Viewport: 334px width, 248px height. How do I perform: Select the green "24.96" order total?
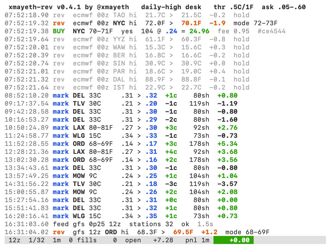tap(199, 31)
